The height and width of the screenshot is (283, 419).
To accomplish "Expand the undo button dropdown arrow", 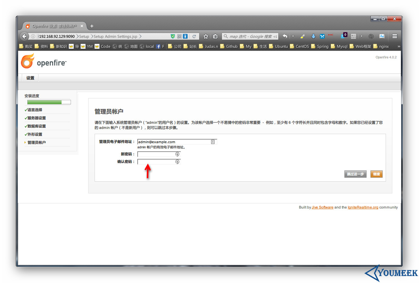I will click(293, 36).
